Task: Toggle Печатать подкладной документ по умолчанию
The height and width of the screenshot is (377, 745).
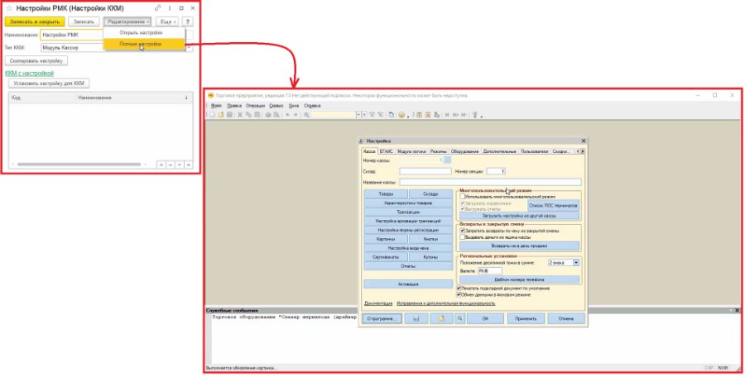Action: click(x=459, y=289)
